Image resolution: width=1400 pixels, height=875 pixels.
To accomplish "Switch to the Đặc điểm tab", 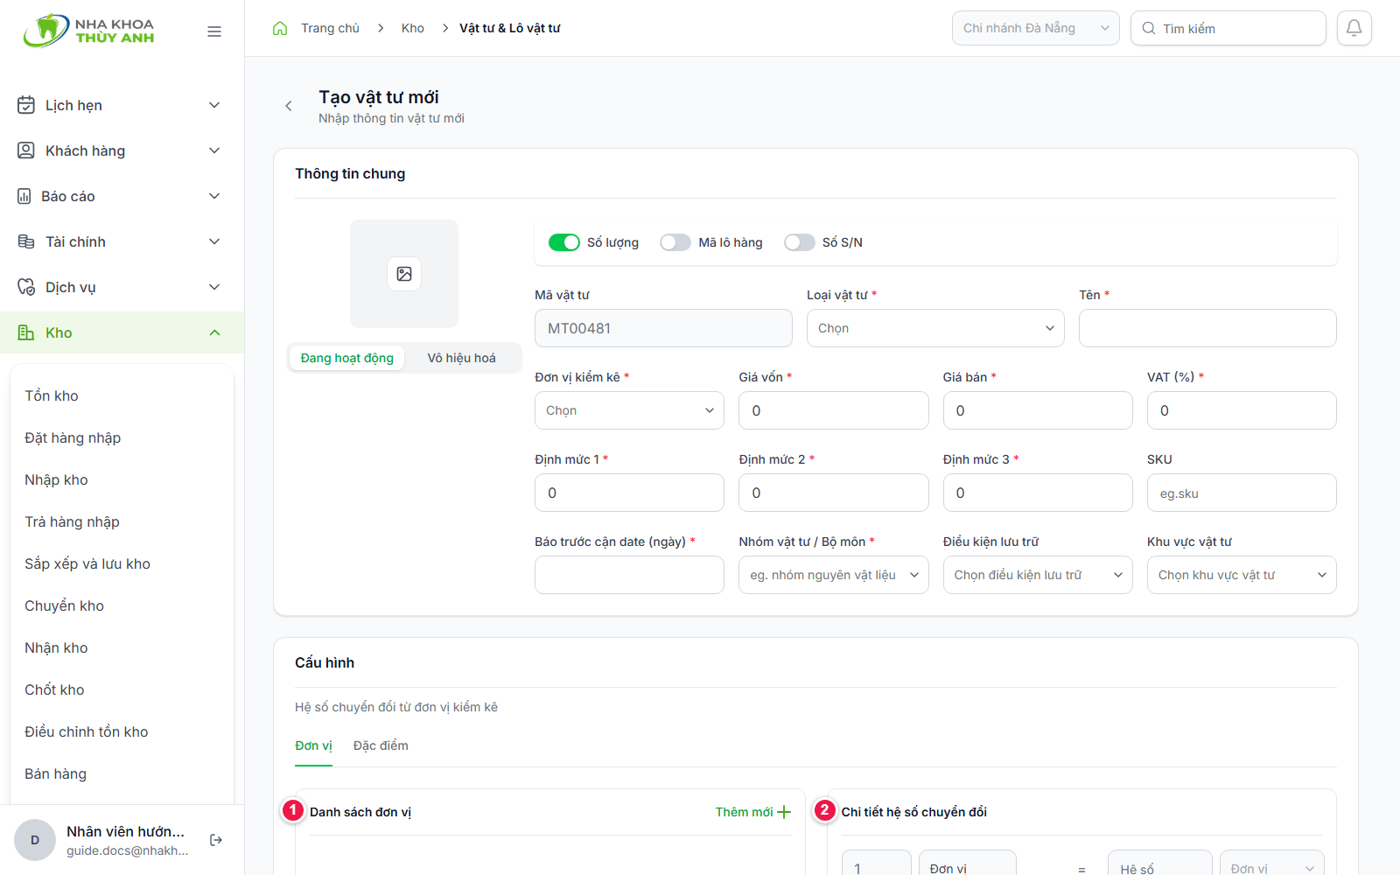I will coord(381,745).
